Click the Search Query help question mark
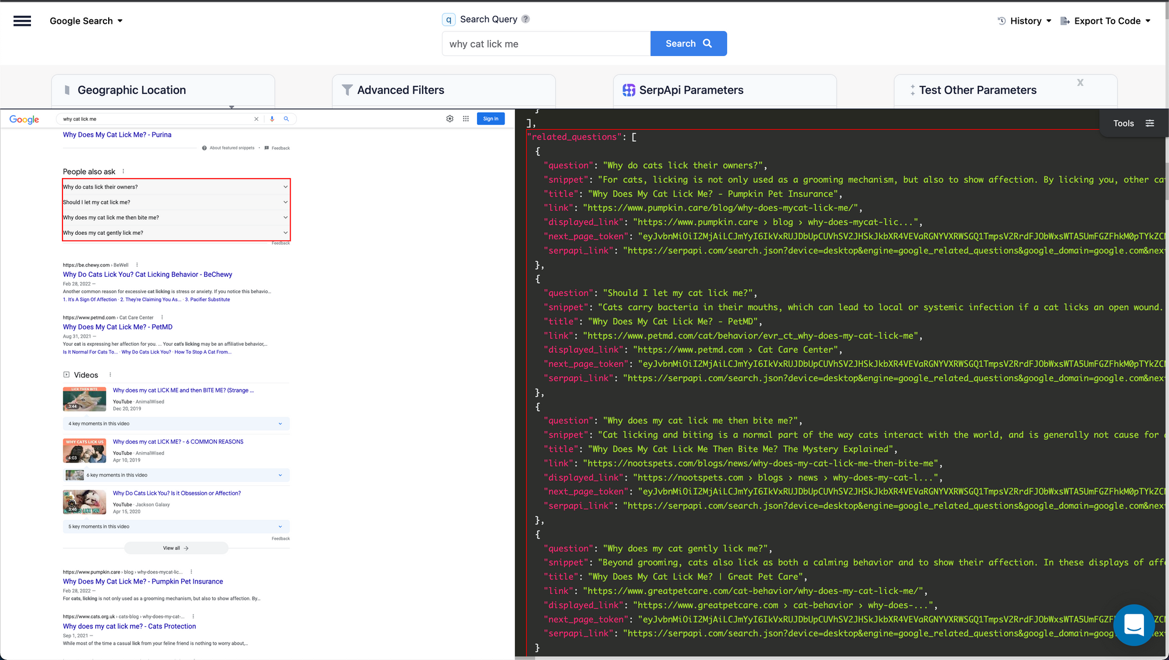 (x=525, y=19)
